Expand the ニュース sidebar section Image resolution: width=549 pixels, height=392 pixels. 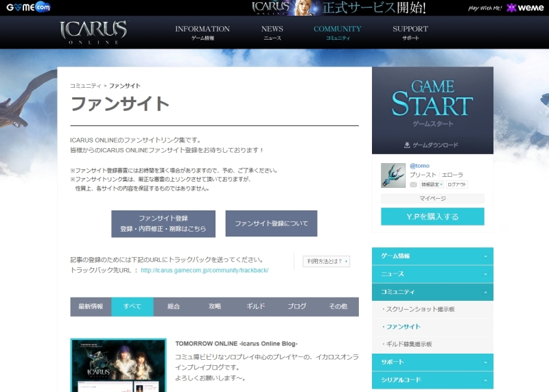433,274
